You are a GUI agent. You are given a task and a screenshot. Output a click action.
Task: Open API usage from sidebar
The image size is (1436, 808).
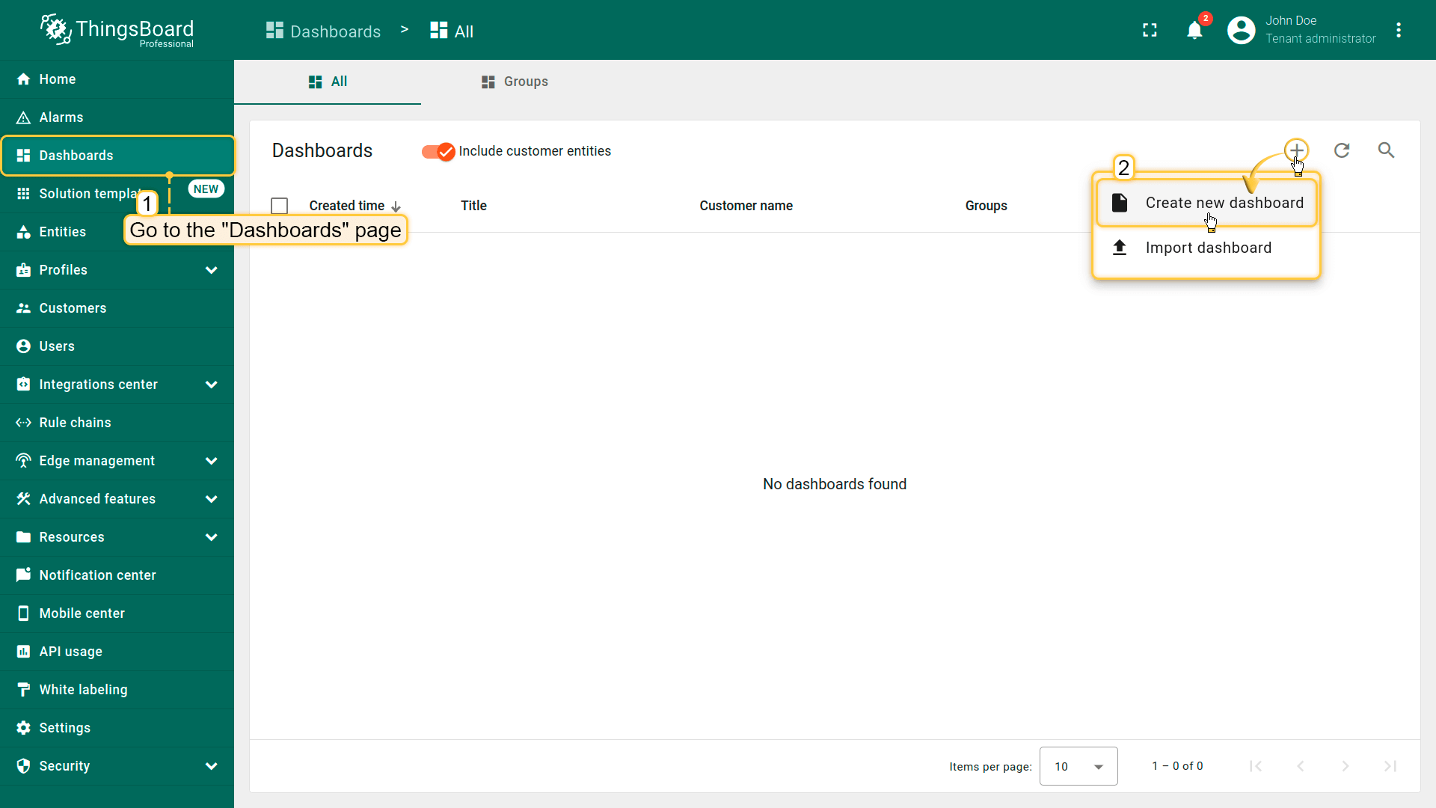pos(70,652)
